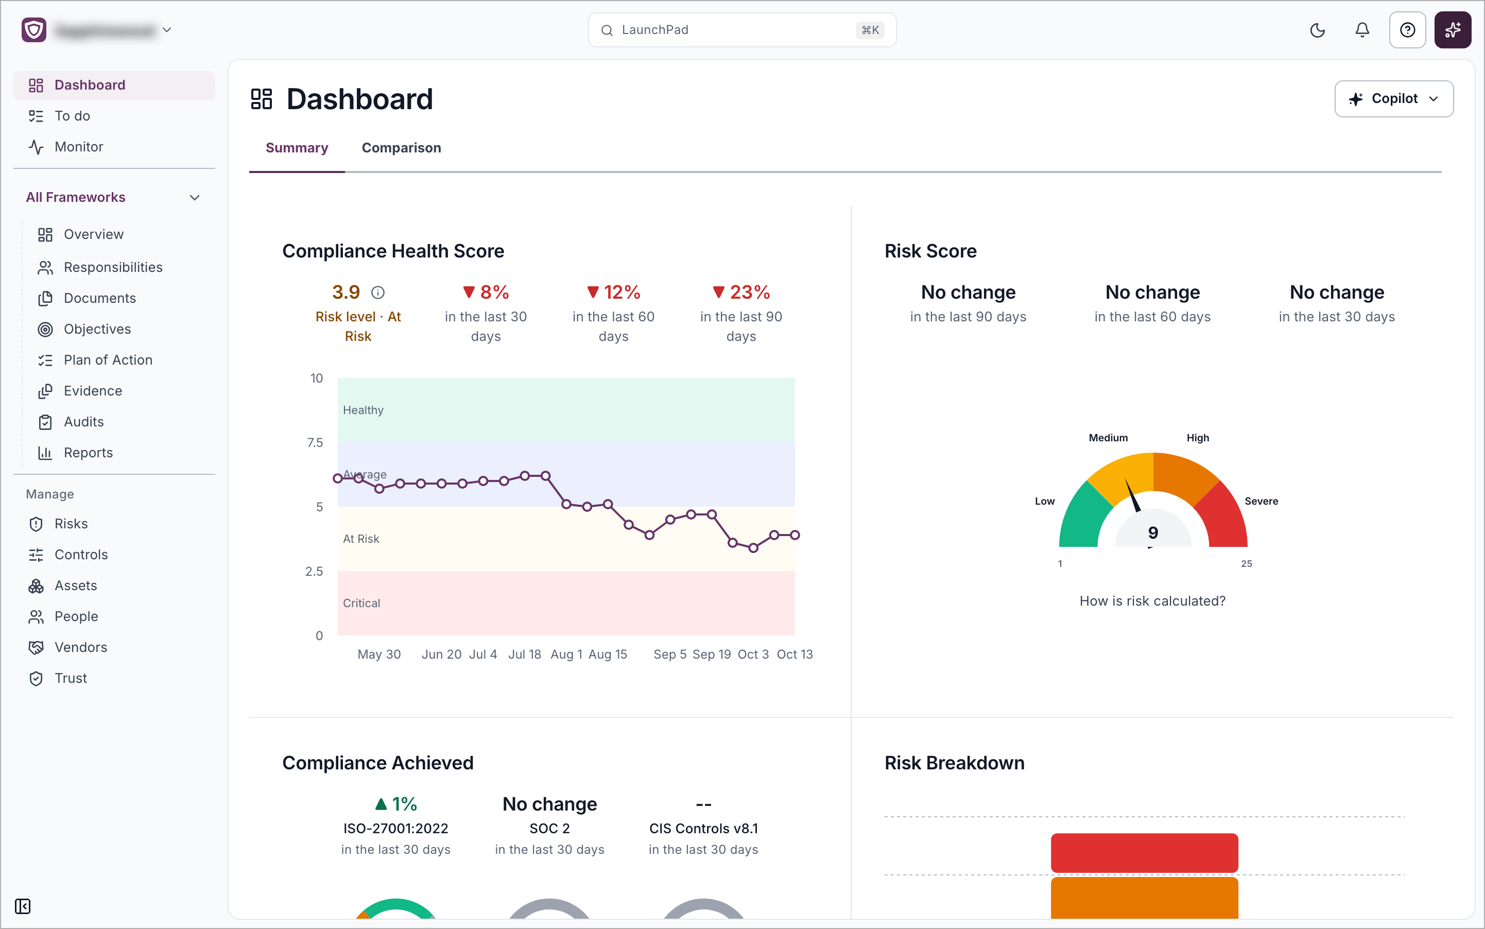Click the SOC 2 label
Screen dimensions: 1485x929
tap(549, 828)
